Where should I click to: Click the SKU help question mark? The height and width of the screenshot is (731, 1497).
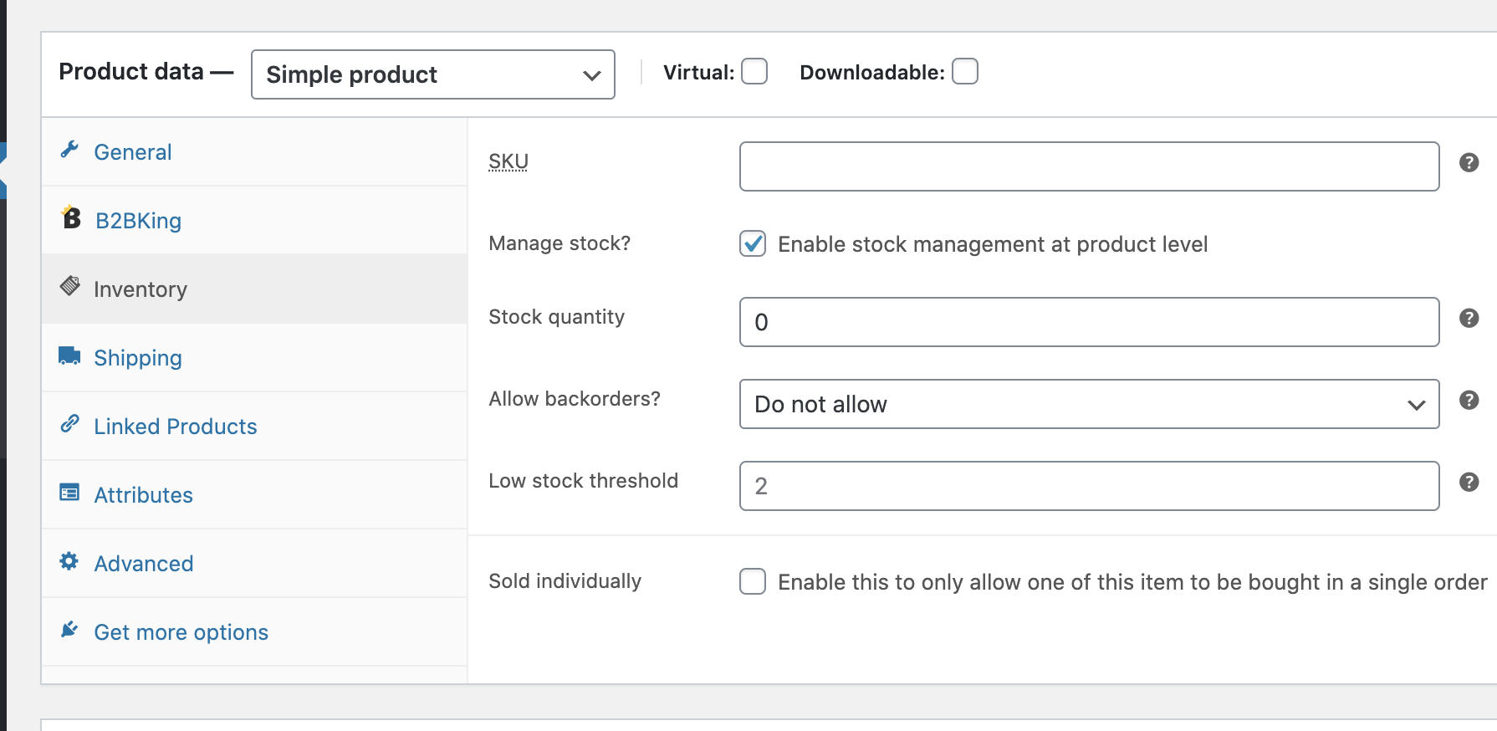1469,162
